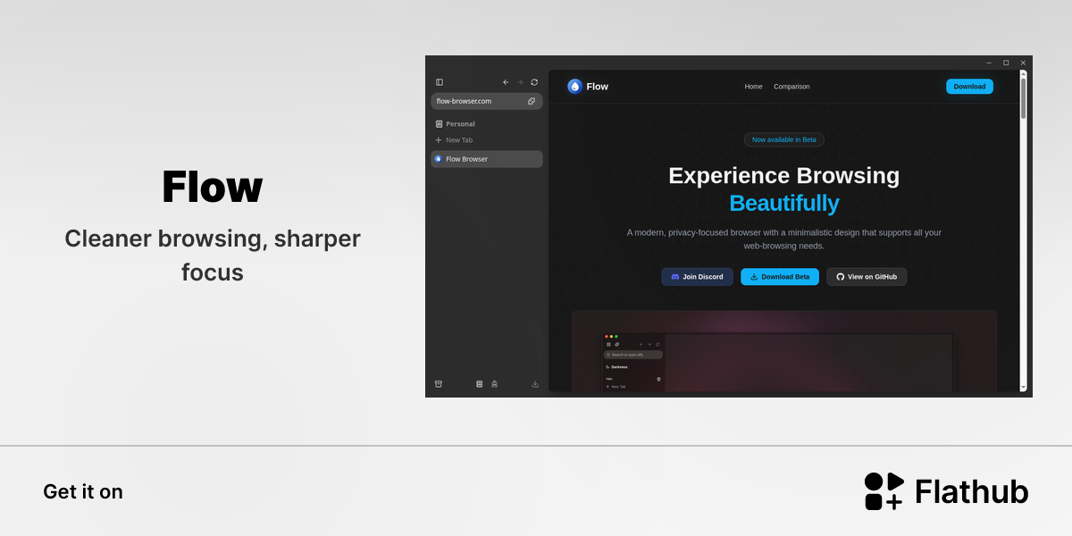Click the page scrollbar up arrow
This screenshot has height=536, width=1072.
pyautogui.click(x=1024, y=74)
